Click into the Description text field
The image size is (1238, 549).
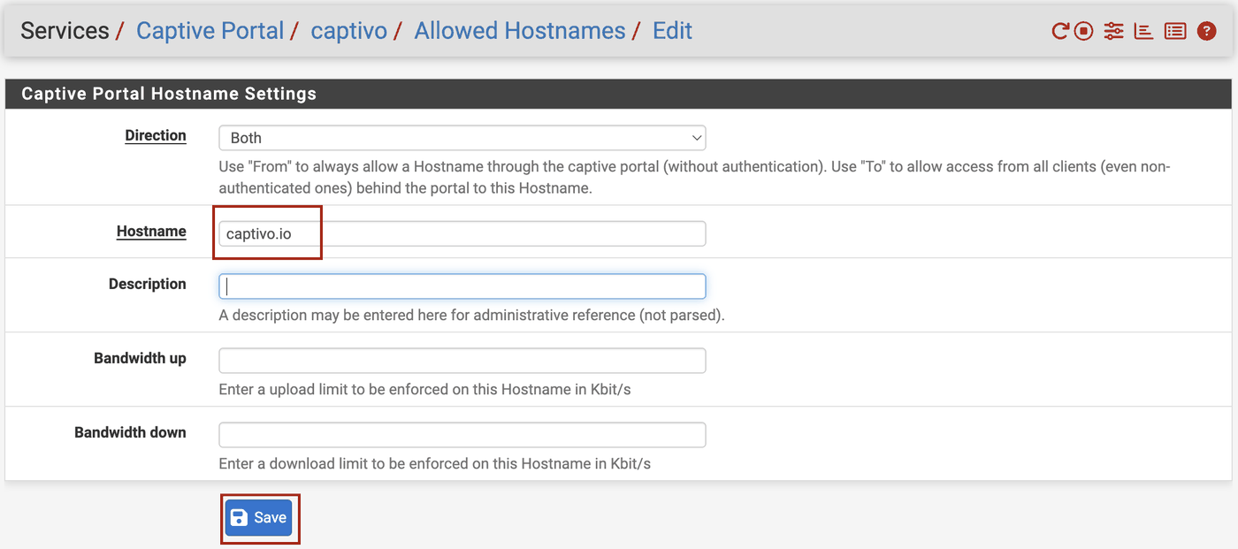pos(462,286)
